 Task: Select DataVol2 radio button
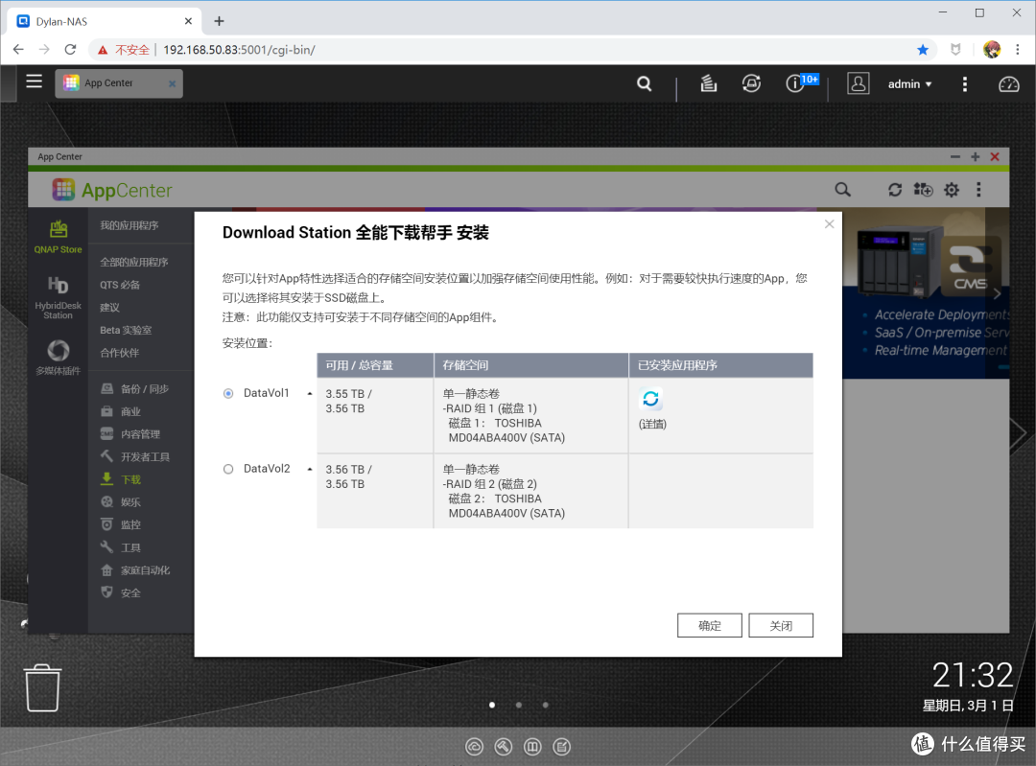click(x=228, y=469)
